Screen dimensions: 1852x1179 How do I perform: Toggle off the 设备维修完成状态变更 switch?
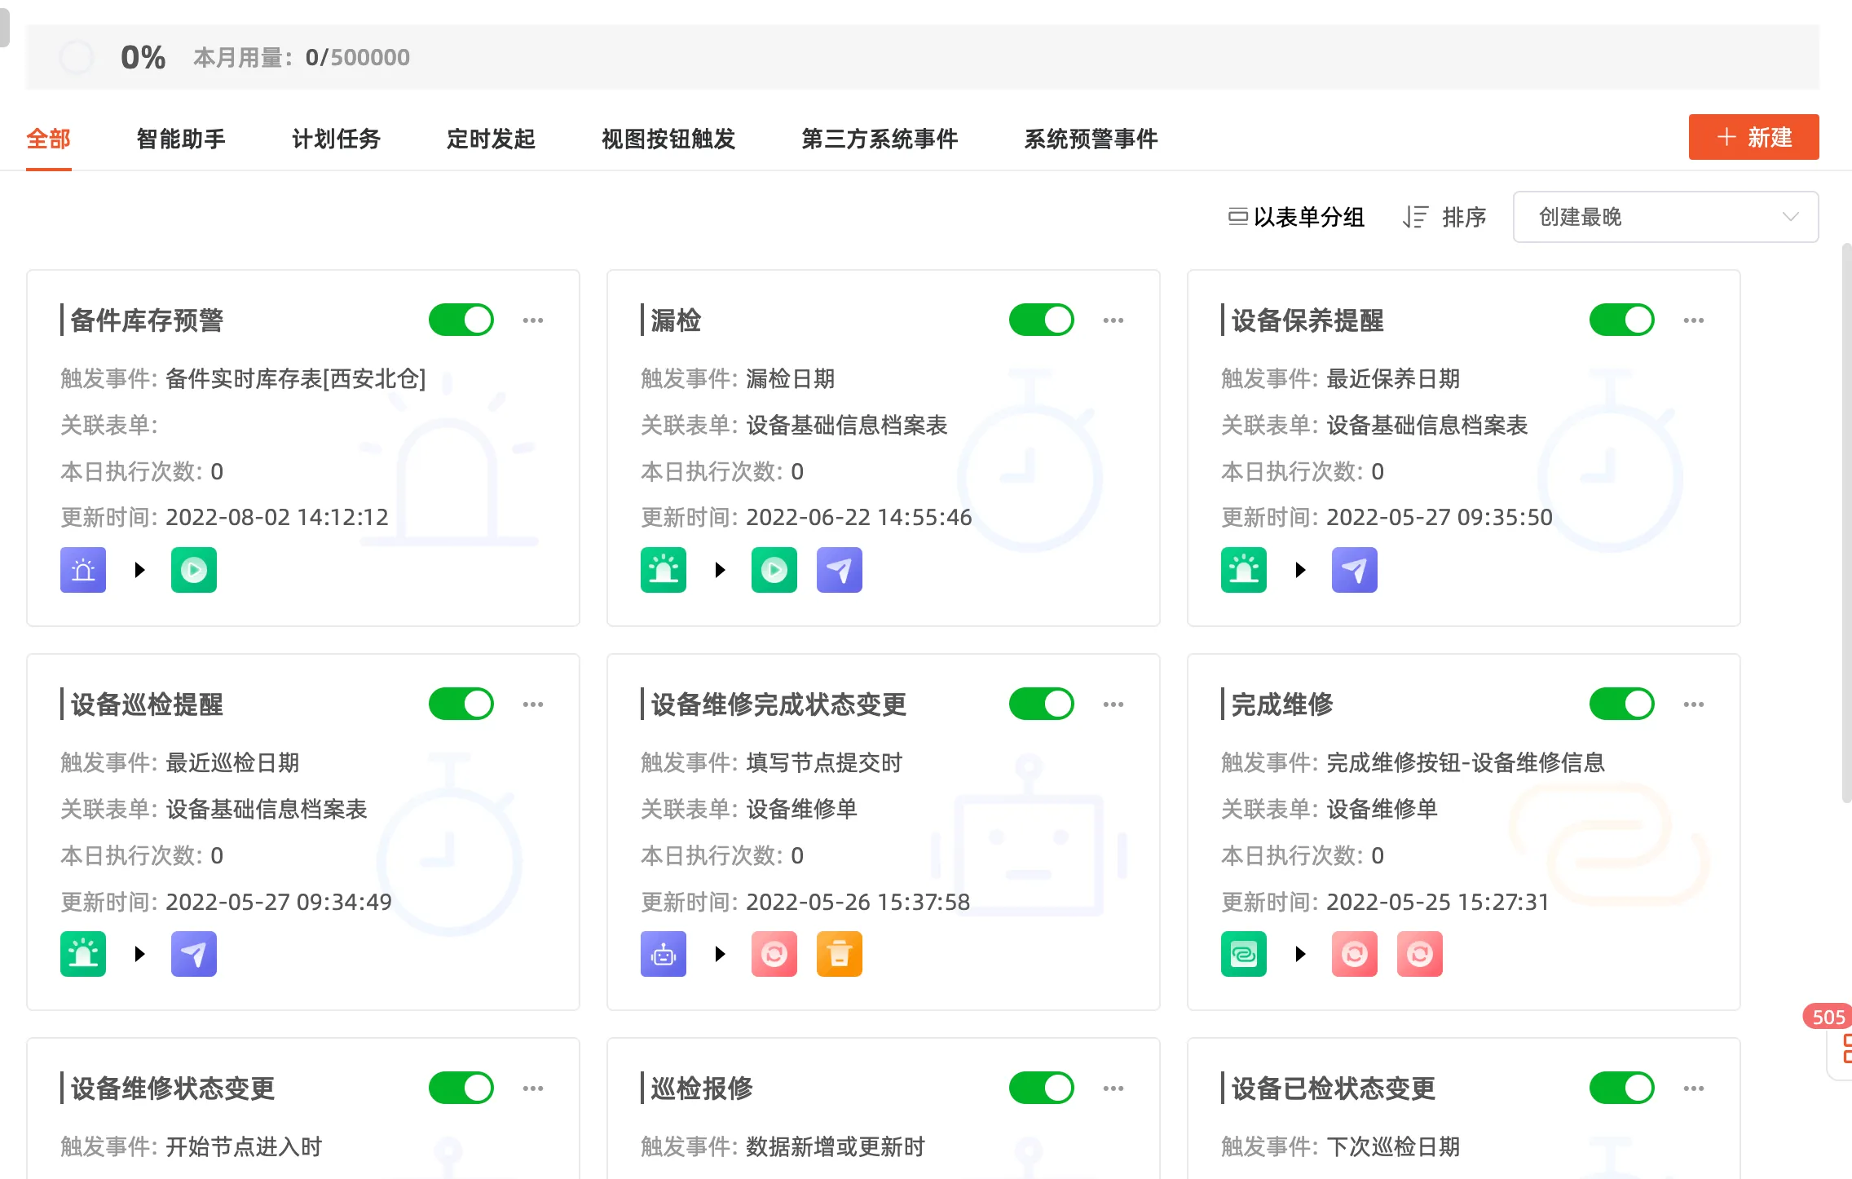[x=1041, y=704]
